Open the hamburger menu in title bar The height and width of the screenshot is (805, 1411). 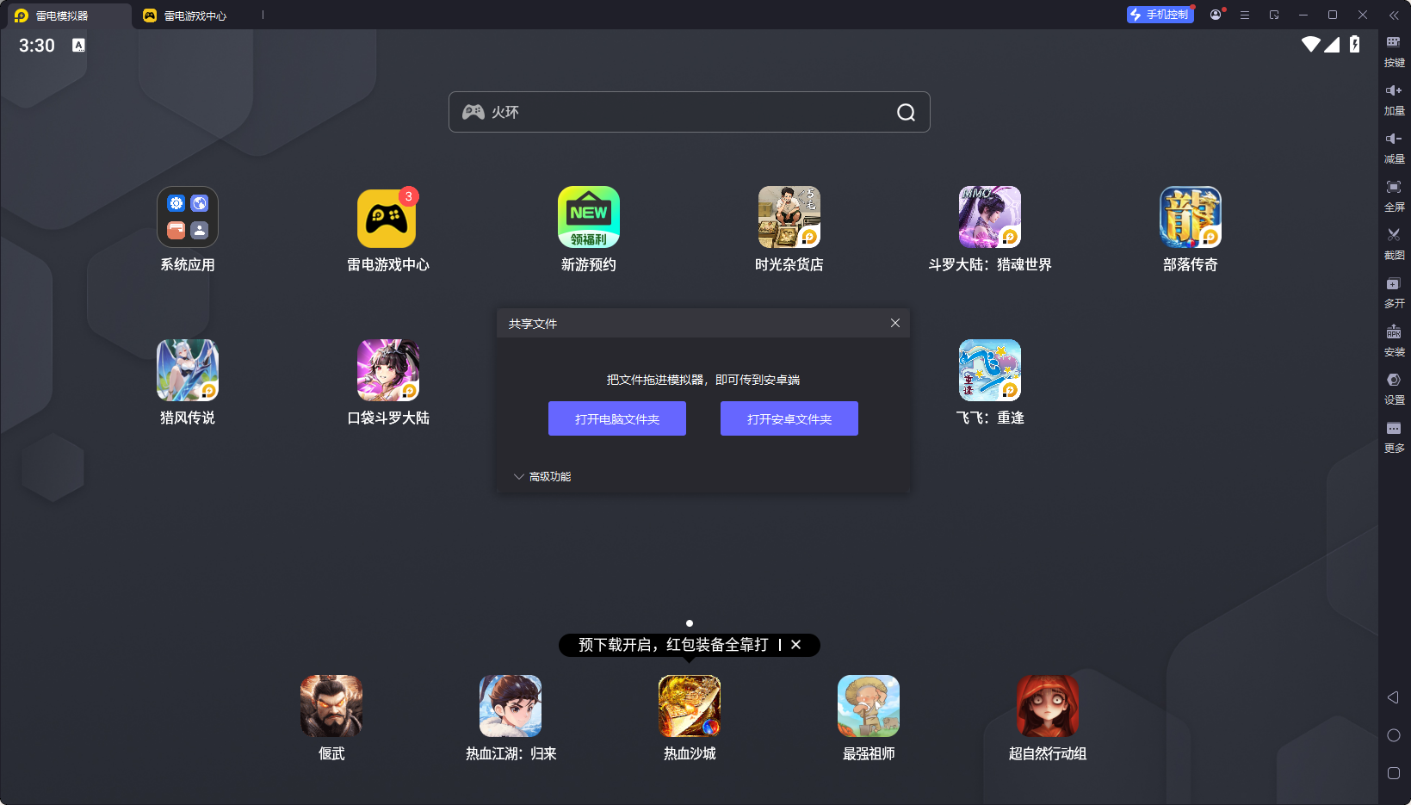pos(1245,15)
